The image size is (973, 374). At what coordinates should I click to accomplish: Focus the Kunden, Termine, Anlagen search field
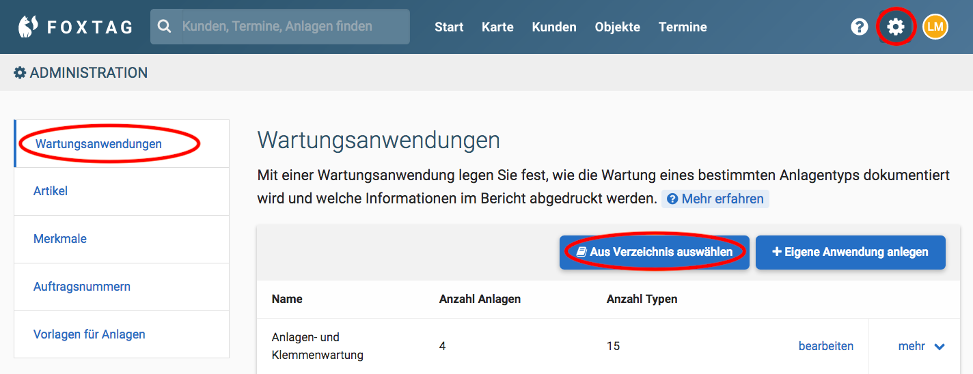pos(280,27)
